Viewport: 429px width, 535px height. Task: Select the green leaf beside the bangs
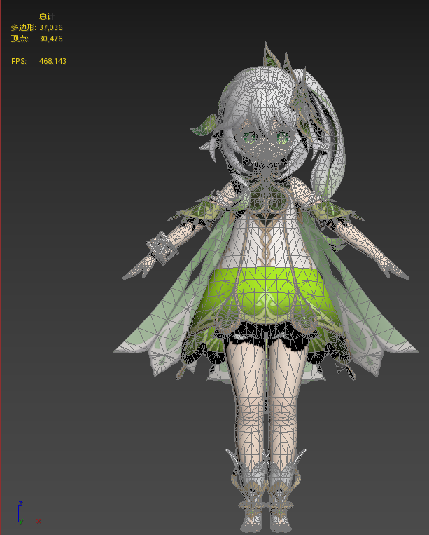pyautogui.click(x=206, y=126)
